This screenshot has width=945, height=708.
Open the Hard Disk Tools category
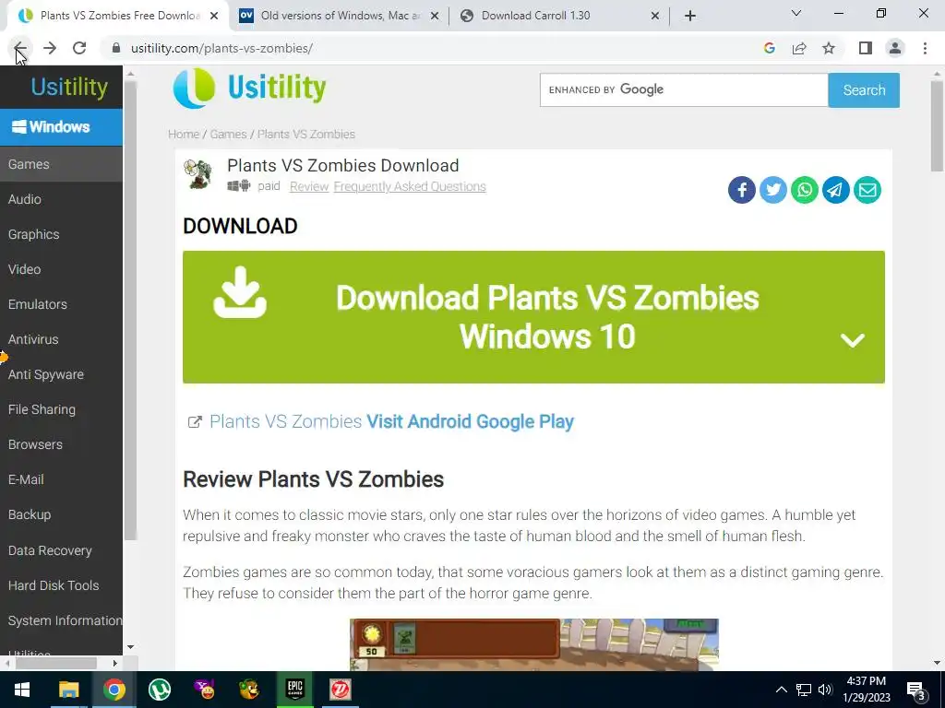[61, 585]
